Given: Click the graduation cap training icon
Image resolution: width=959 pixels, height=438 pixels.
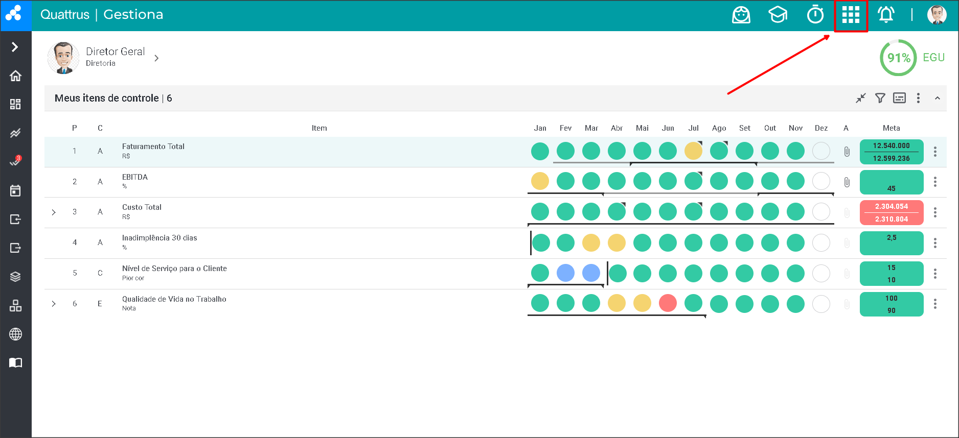Looking at the screenshot, I should pyautogui.click(x=778, y=15).
